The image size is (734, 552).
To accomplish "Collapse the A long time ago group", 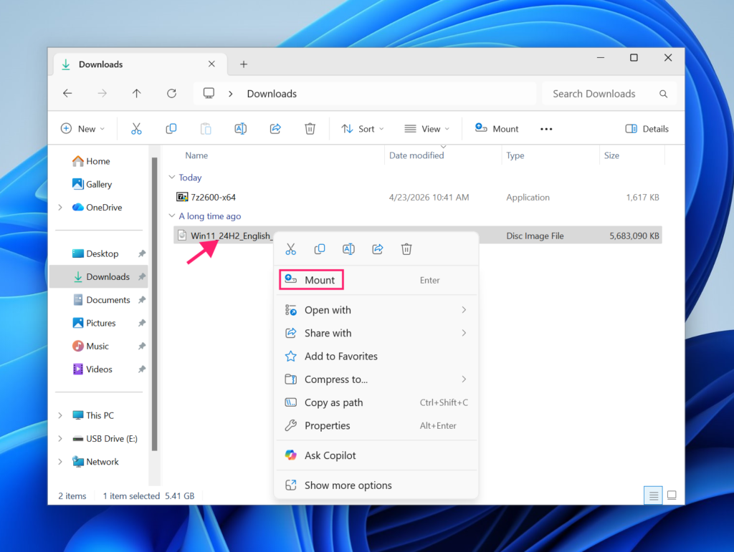I will 172,216.
